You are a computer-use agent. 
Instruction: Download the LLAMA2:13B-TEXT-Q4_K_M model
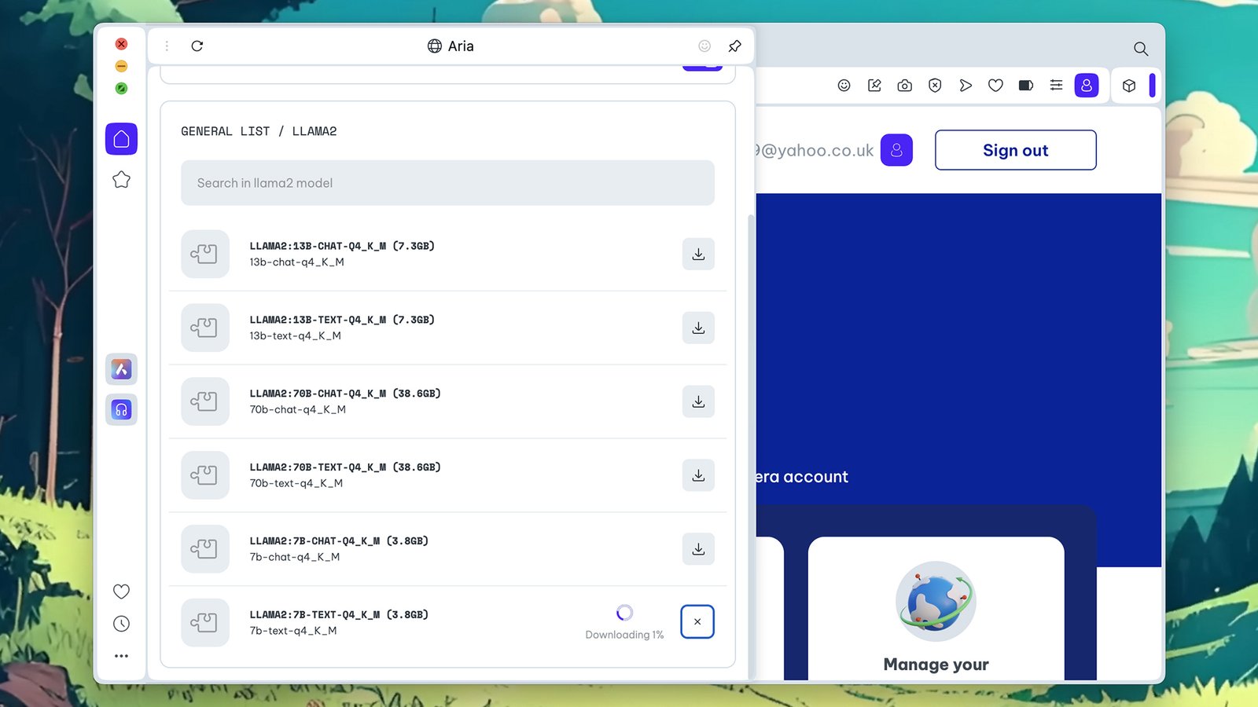click(x=698, y=328)
